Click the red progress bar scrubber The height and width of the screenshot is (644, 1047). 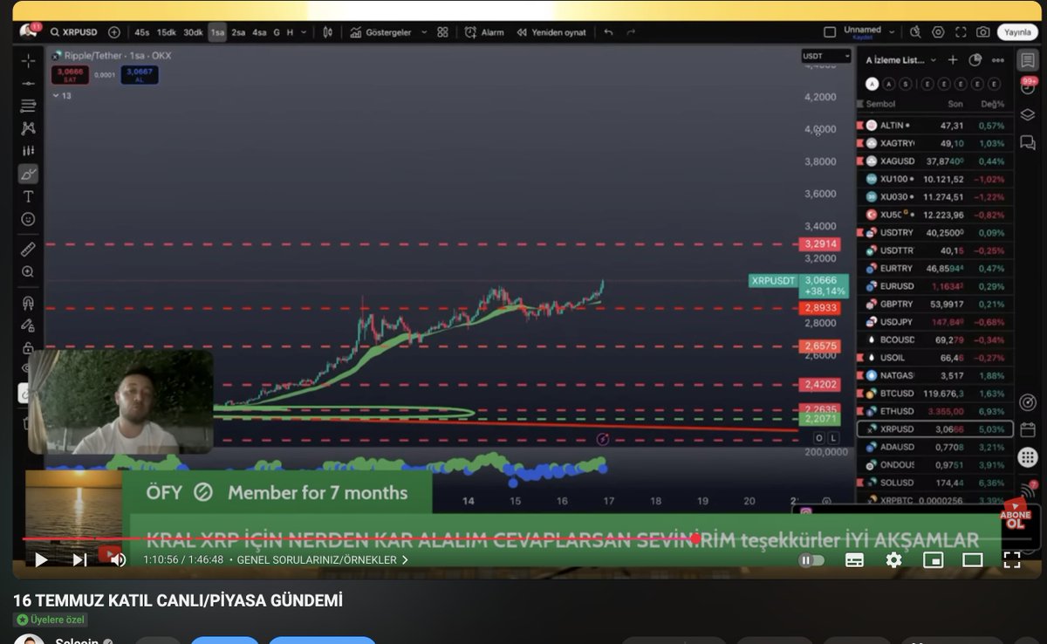coord(696,539)
